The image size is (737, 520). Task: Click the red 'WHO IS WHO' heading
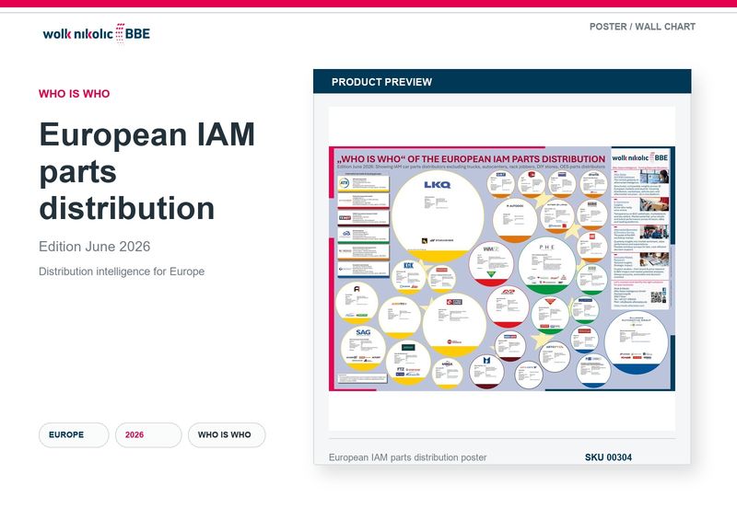75,94
